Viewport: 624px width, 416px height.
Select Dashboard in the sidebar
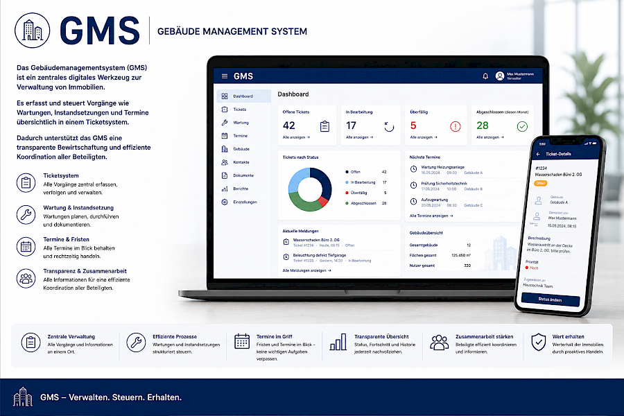pos(243,96)
